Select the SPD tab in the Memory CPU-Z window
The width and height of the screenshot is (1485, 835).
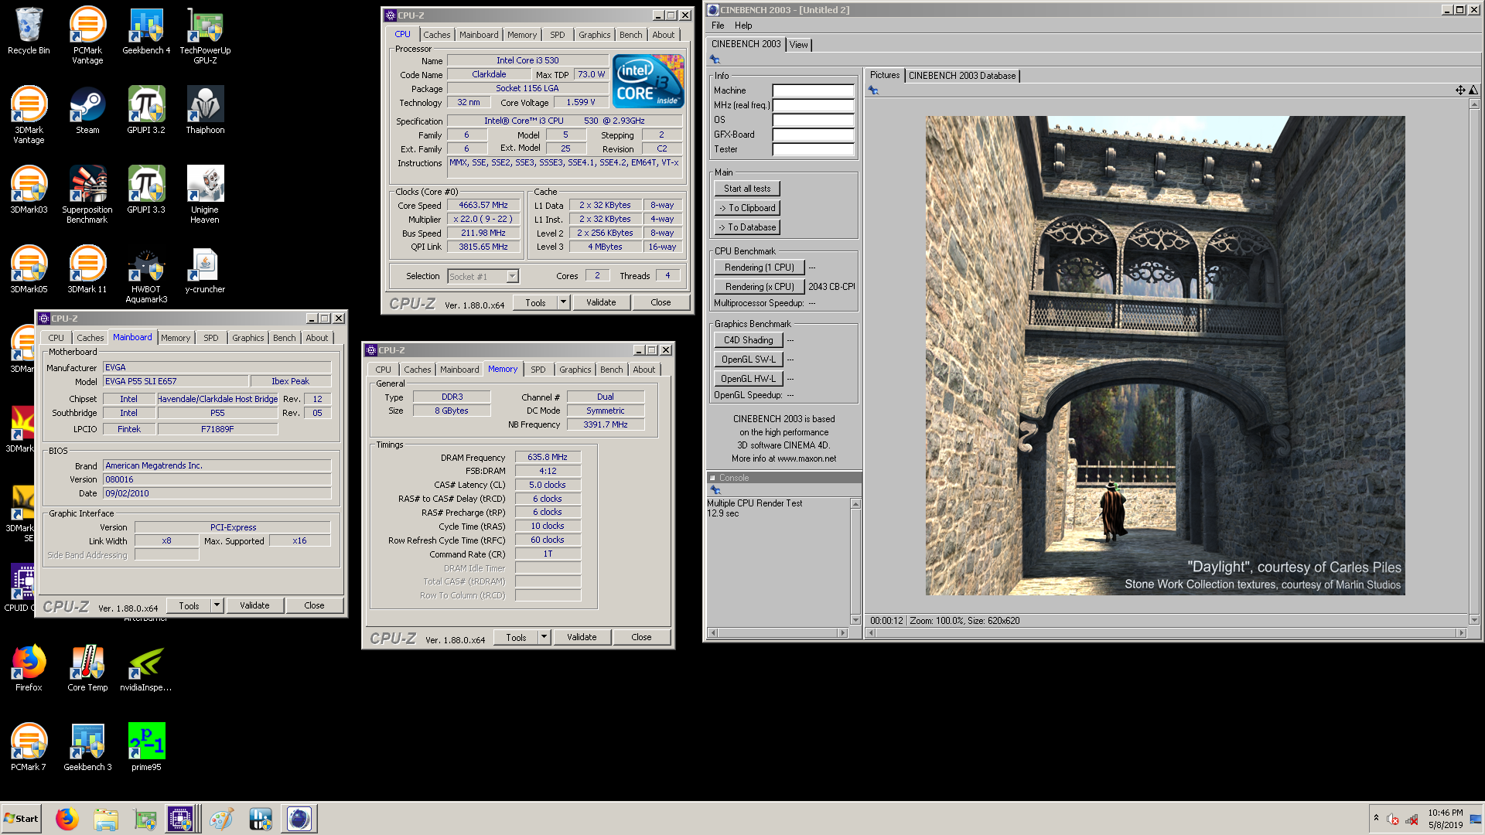click(538, 370)
